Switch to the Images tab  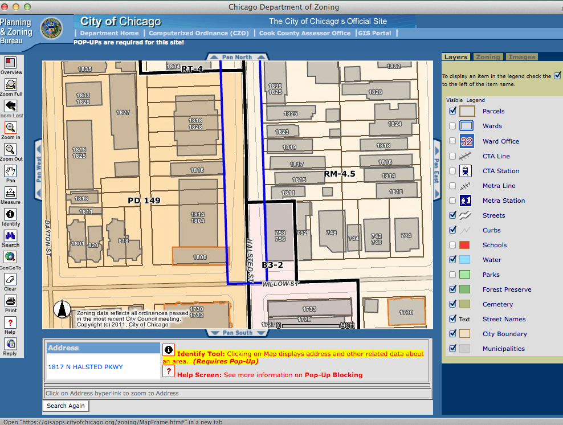tap(522, 57)
